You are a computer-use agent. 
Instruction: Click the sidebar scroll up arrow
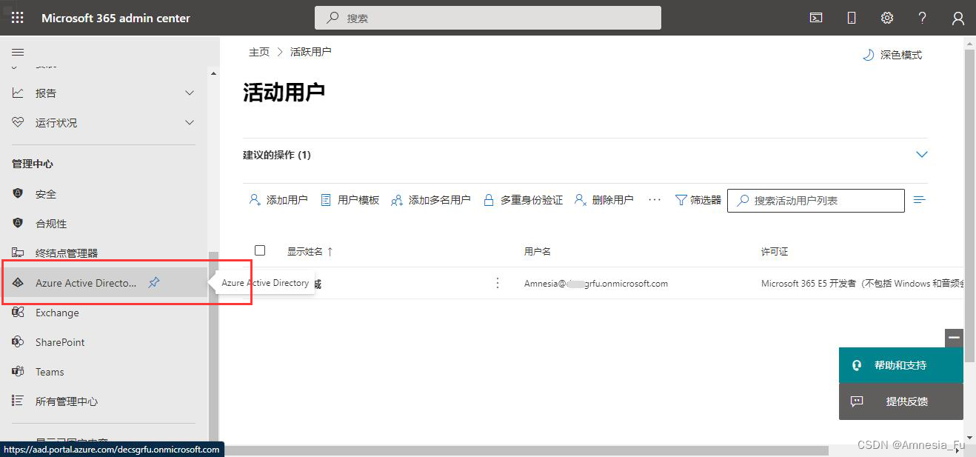click(214, 73)
